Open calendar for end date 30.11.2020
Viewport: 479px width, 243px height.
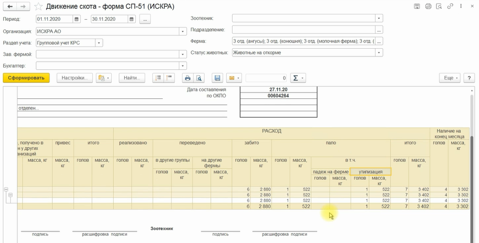click(132, 19)
